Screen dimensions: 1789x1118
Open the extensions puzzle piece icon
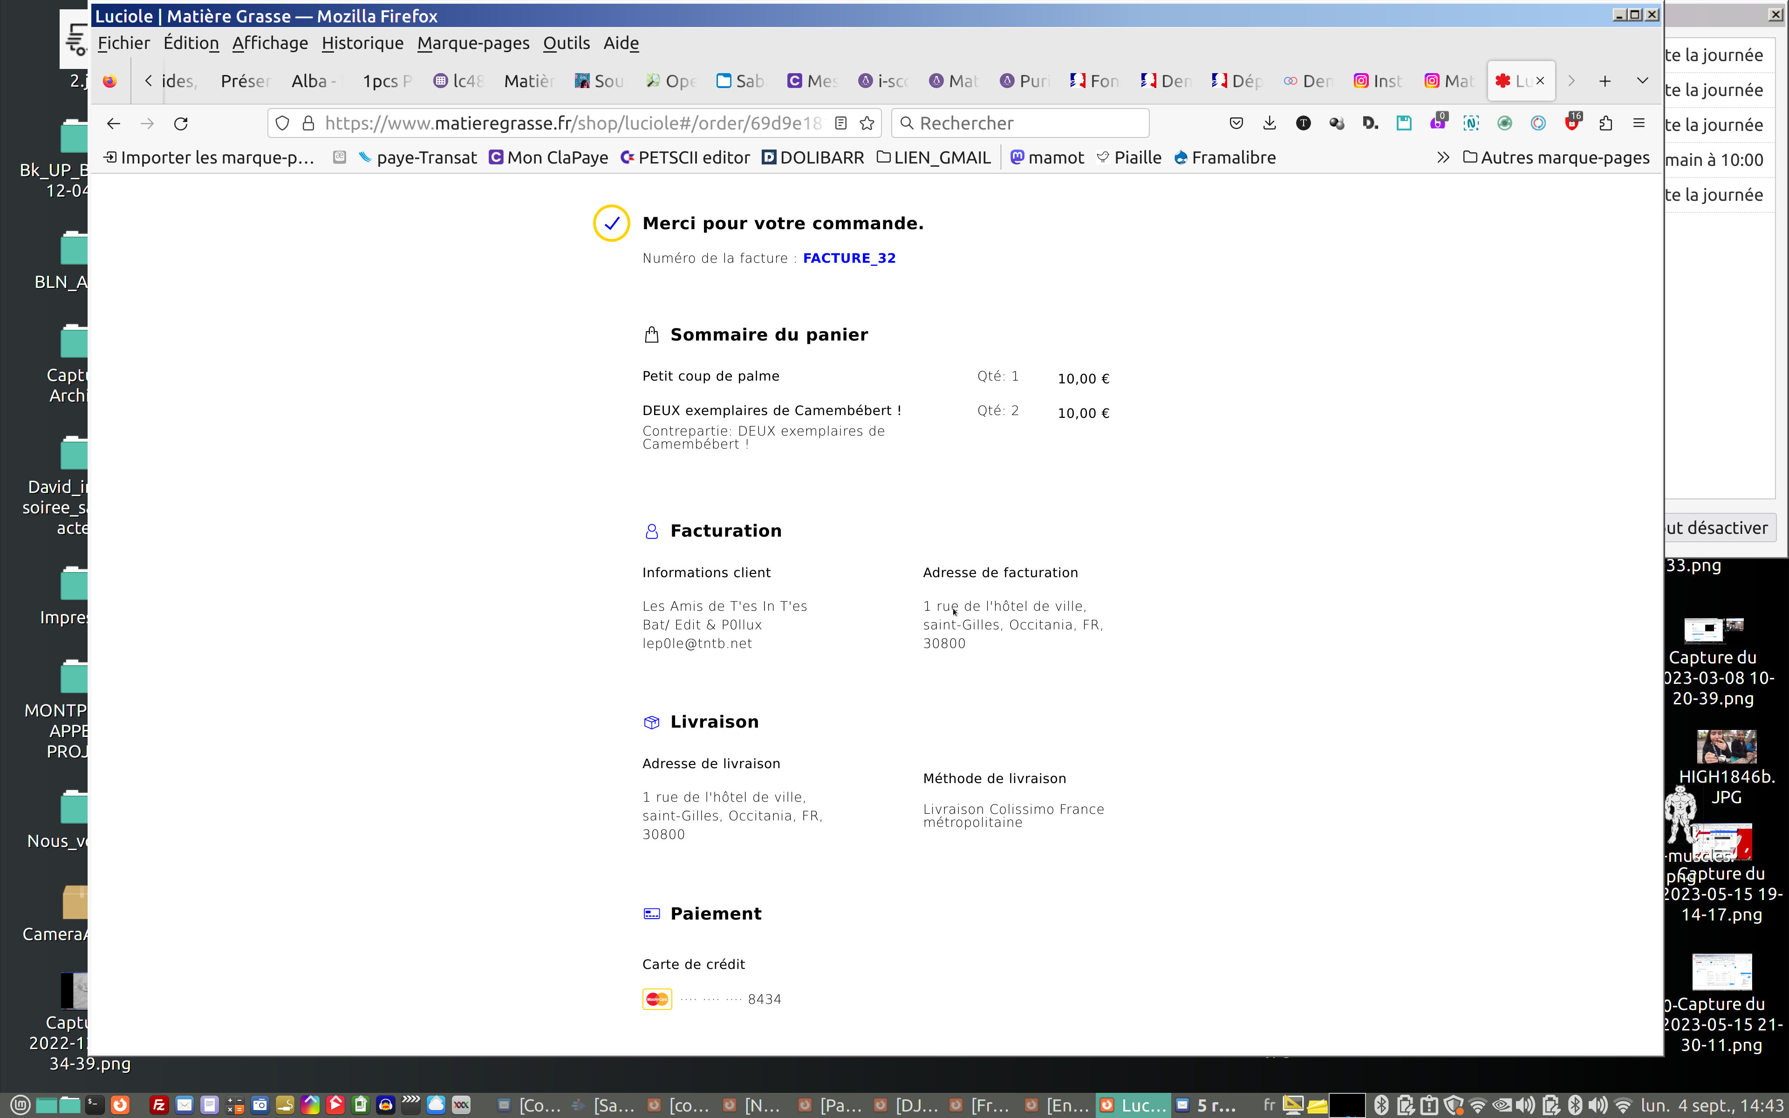click(1605, 123)
